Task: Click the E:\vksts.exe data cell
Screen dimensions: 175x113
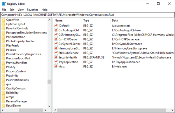Action: pyautogui.click(x=119, y=66)
